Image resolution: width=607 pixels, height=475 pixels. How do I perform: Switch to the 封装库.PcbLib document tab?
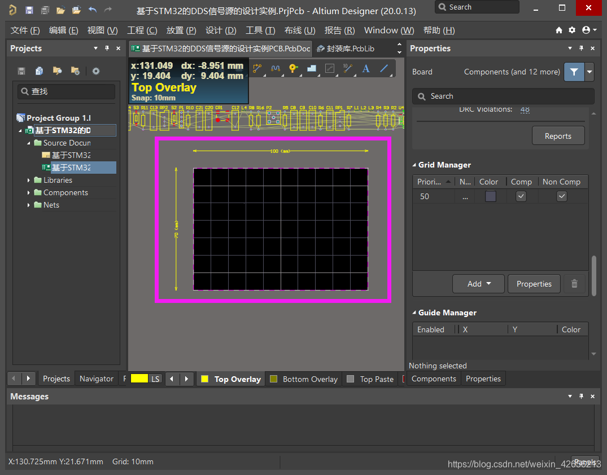point(346,49)
